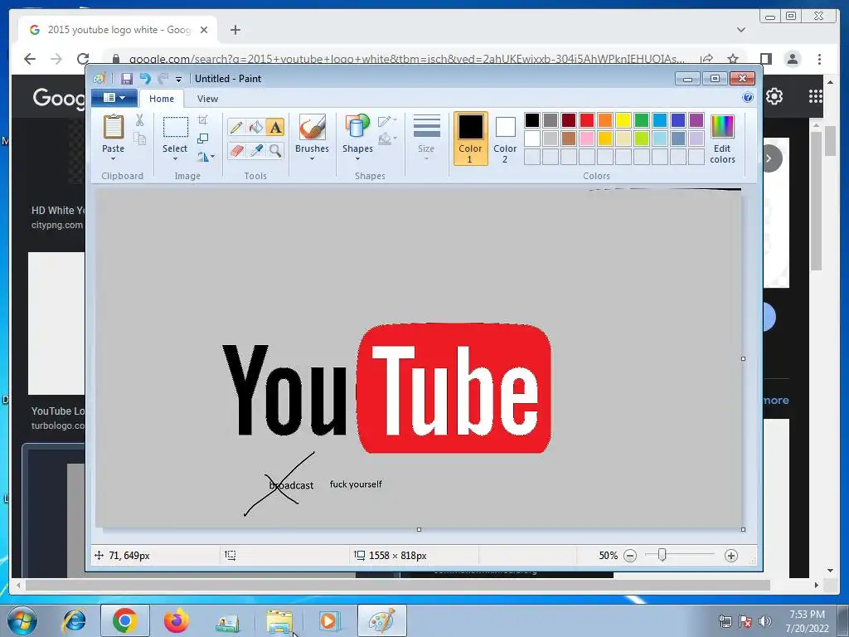Expand the Rotate or flip dropdown
Screen dimensions: 849x637
pyautogui.click(x=206, y=157)
